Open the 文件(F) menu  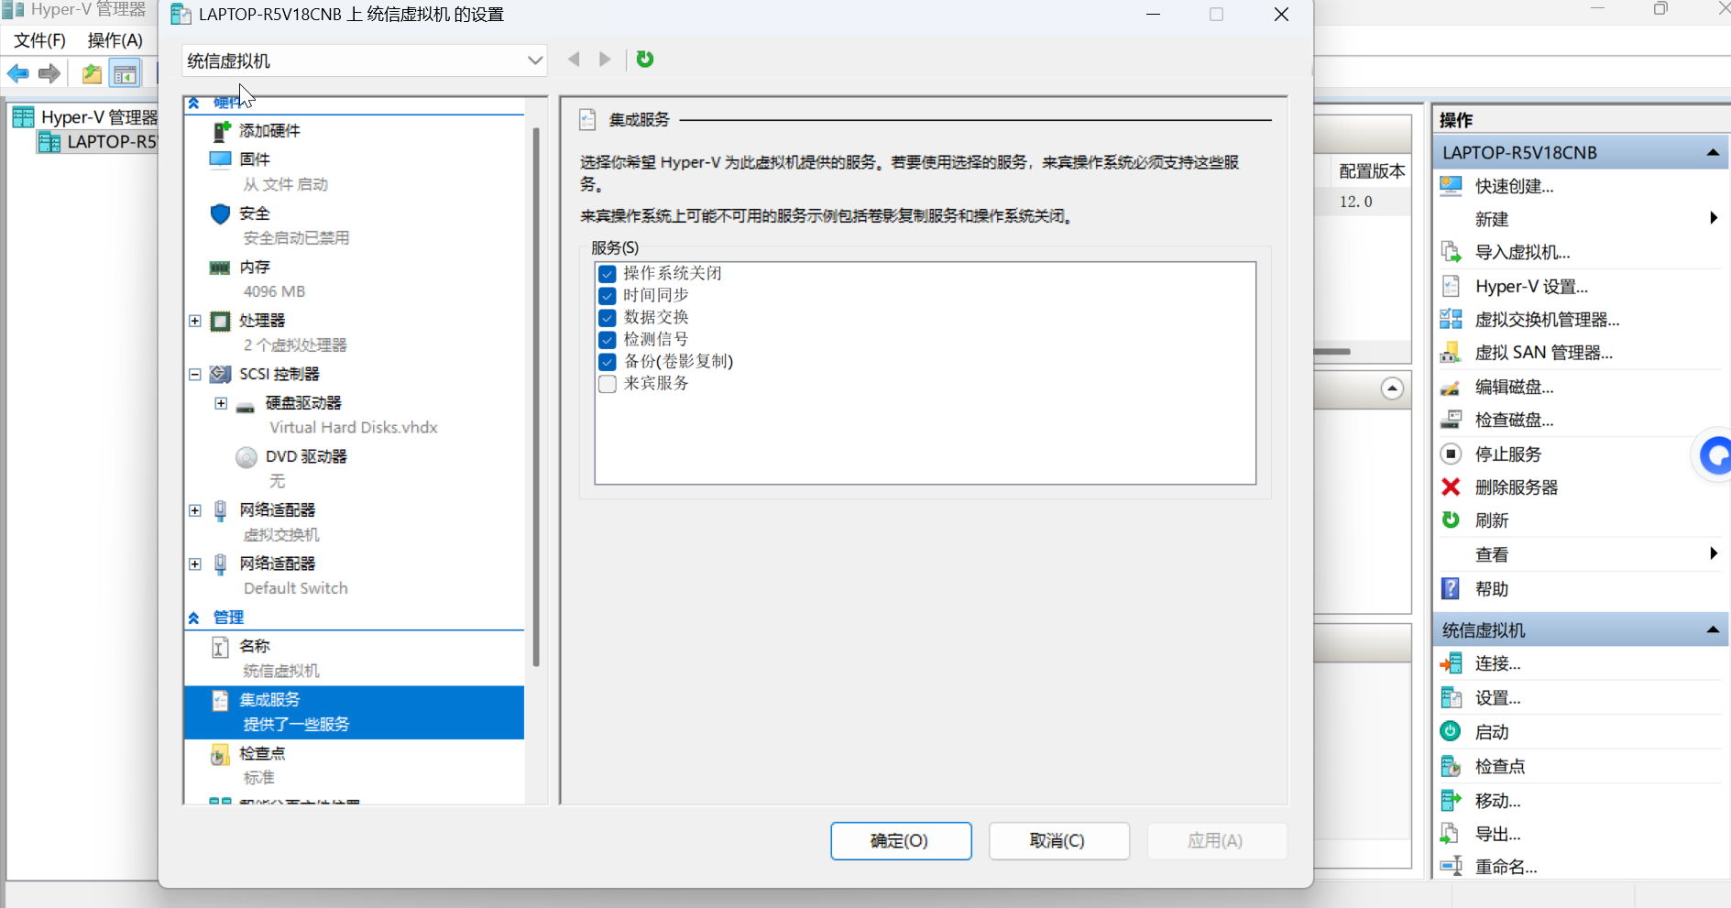pyautogui.click(x=39, y=40)
